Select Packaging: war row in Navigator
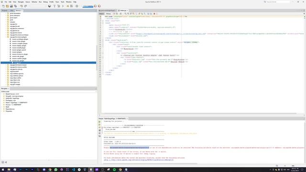This screenshot has height=172, width=306. point(11,100)
